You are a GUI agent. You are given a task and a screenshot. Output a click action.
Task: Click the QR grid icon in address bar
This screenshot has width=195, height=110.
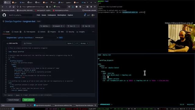47,7
